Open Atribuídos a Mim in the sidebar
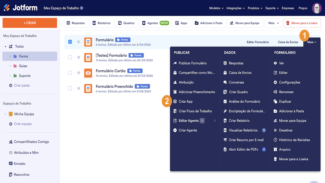The height and width of the screenshot is (183, 325). [24, 153]
